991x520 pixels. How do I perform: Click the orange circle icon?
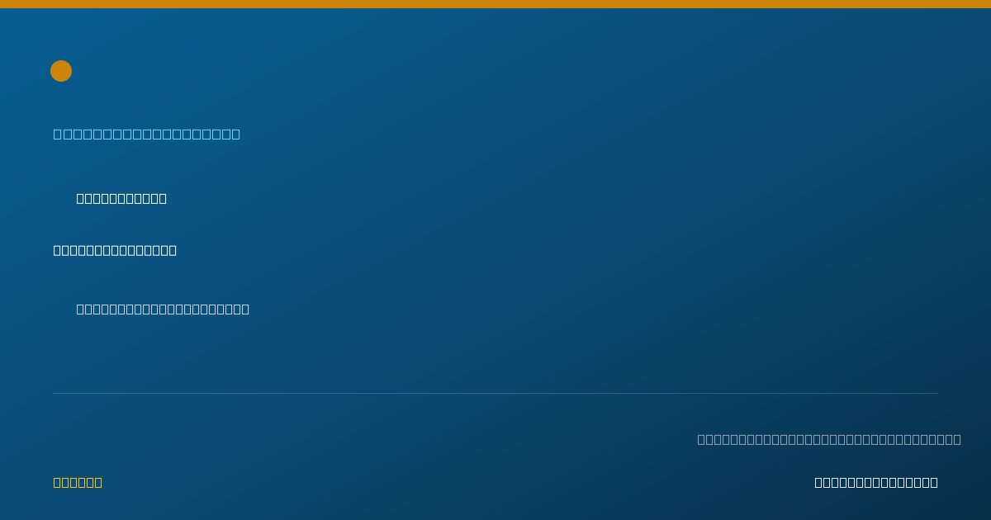click(x=61, y=71)
